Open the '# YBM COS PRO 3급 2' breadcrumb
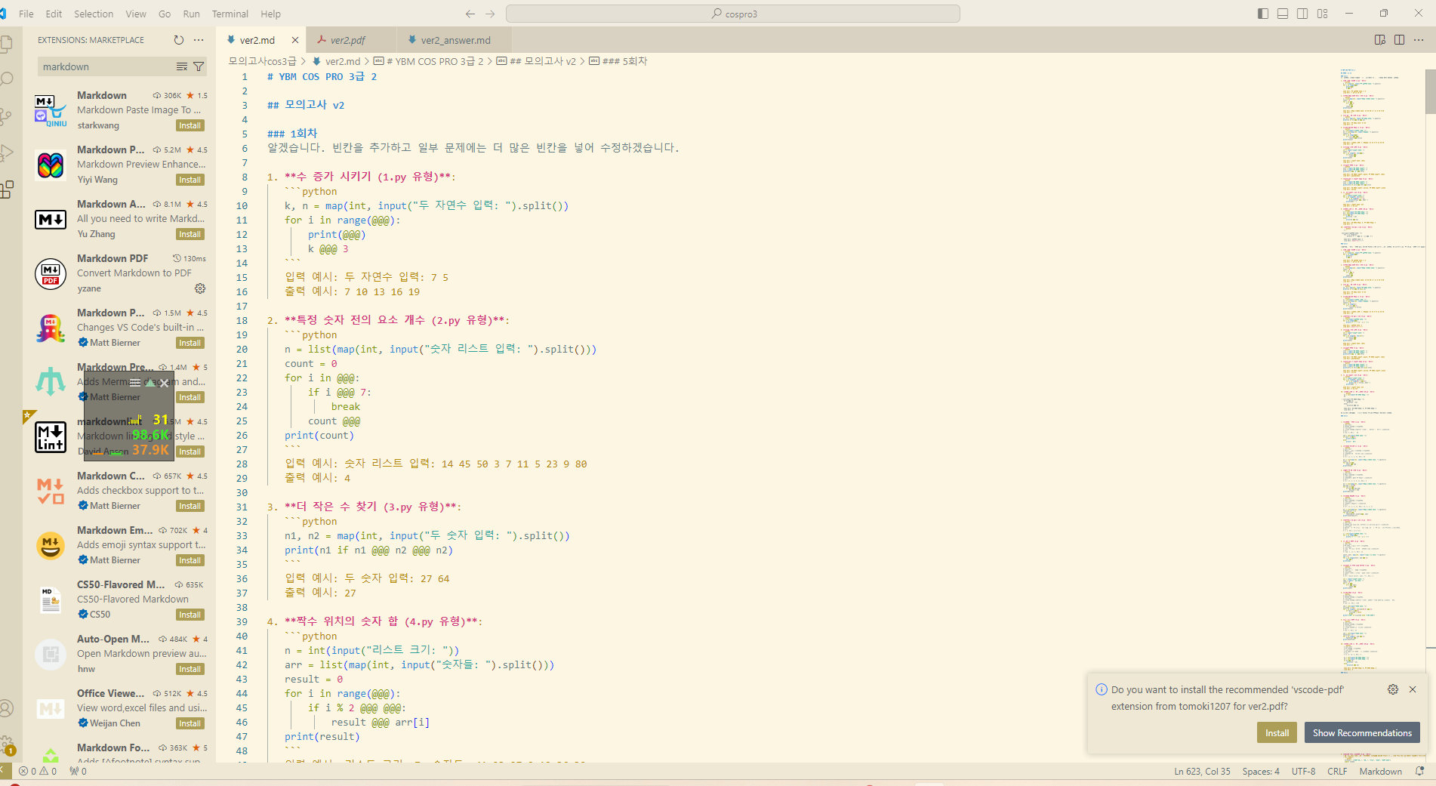The height and width of the screenshot is (786, 1436). pyautogui.click(x=428, y=61)
